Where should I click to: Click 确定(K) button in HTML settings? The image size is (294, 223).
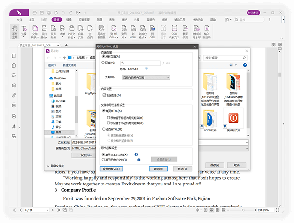tap(158, 169)
